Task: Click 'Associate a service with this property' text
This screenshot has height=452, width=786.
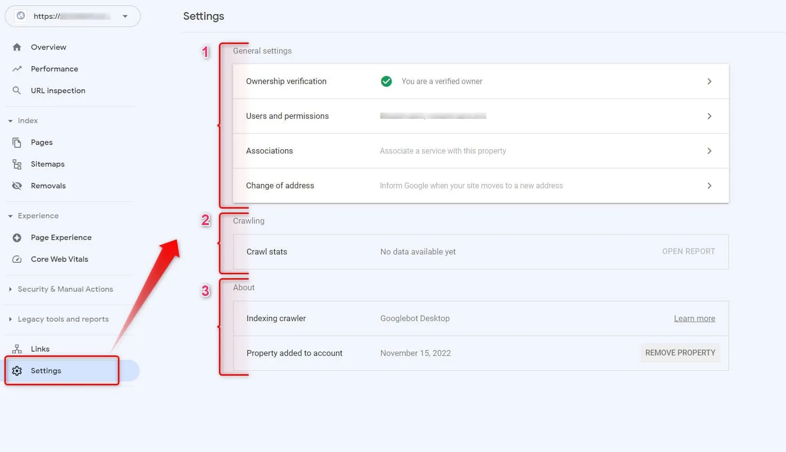Action: pyautogui.click(x=443, y=151)
